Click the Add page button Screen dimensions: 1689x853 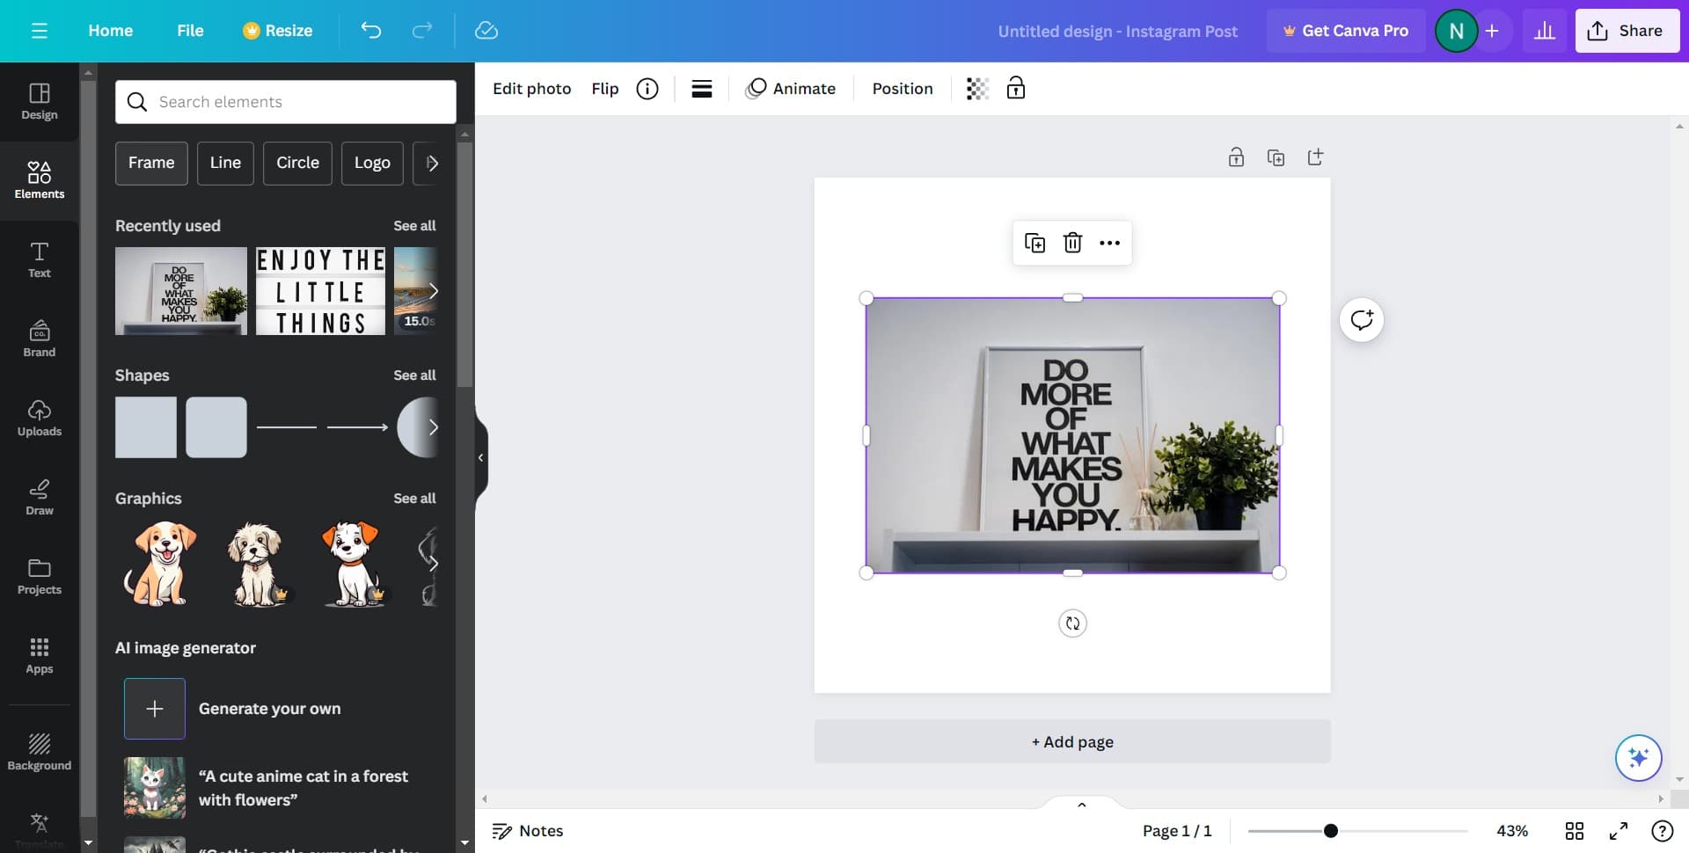pyautogui.click(x=1071, y=741)
